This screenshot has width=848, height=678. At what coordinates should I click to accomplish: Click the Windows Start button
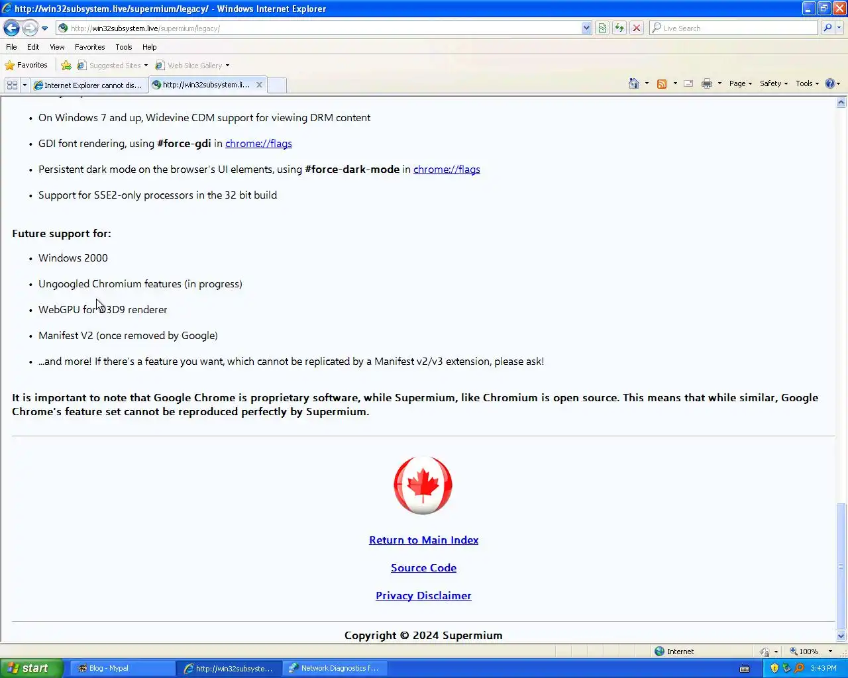coord(31,668)
